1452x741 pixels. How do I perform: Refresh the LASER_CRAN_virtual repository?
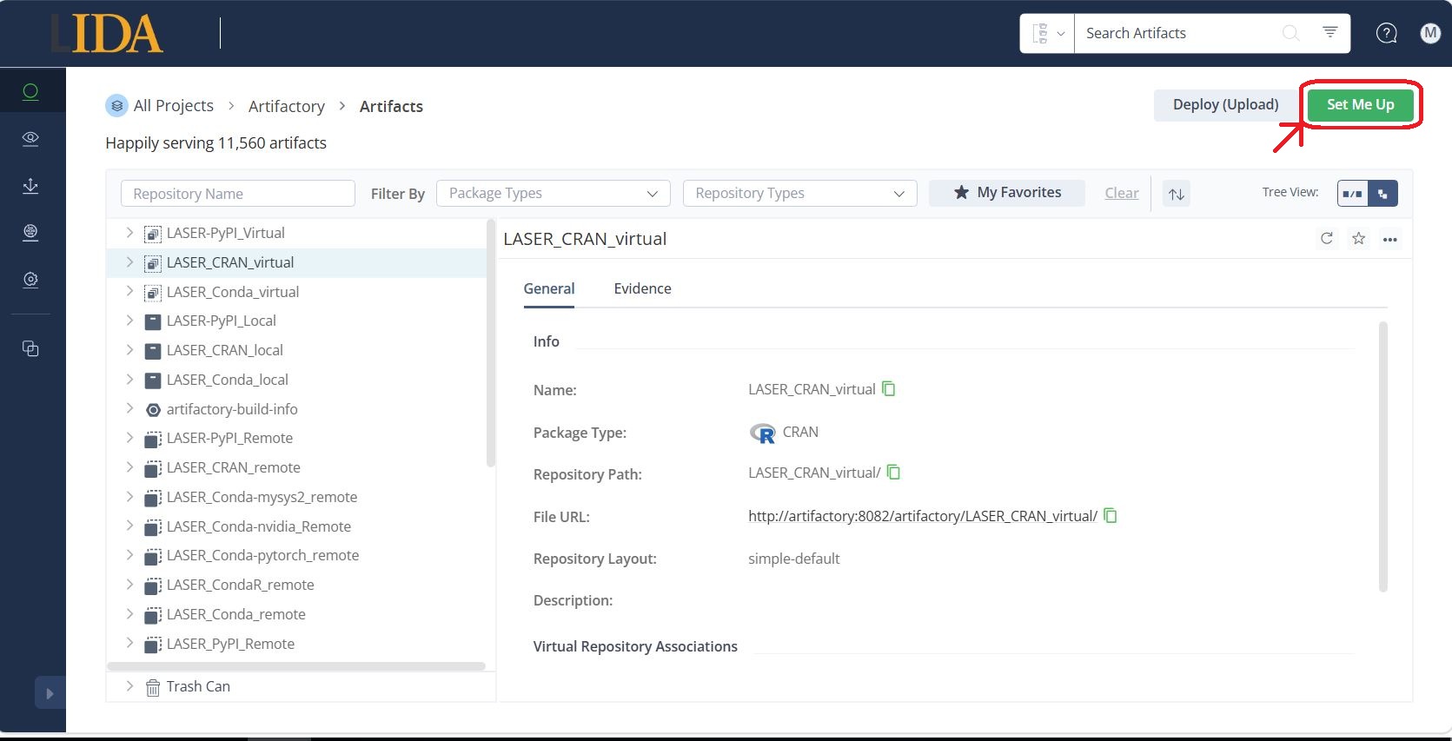tap(1327, 238)
